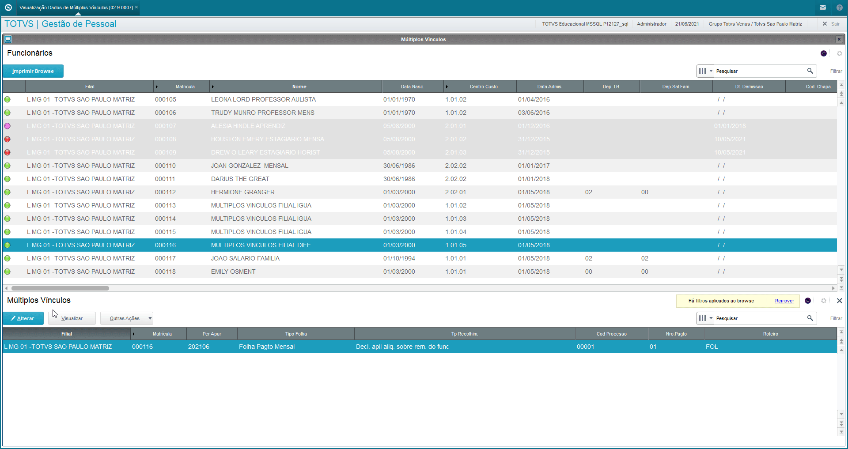The height and width of the screenshot is (449, 848).
Task: Click magnifier icon in lower panel search
Action: (810, 318)
